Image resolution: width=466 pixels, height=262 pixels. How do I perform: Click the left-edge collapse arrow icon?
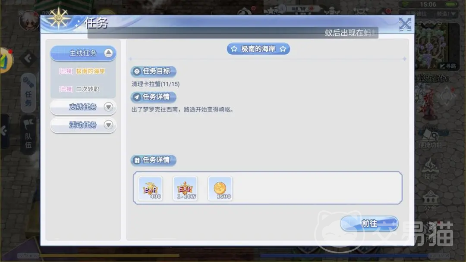pyautogui.click(x=4, y=131)
